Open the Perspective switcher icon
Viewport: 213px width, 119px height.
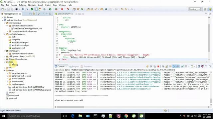tap(205, 9)
